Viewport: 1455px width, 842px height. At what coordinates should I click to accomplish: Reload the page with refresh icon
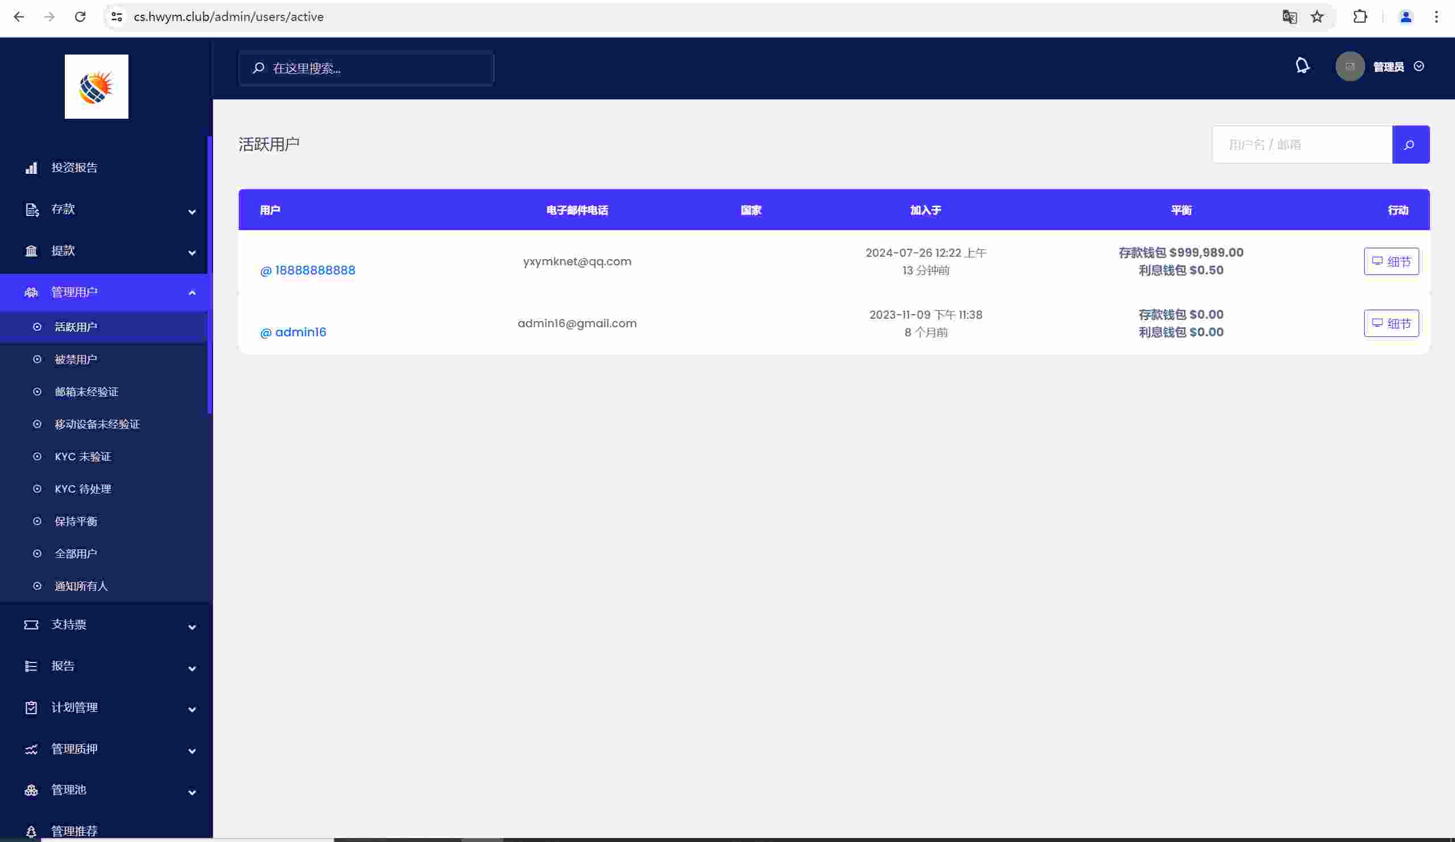coord(80,16)
